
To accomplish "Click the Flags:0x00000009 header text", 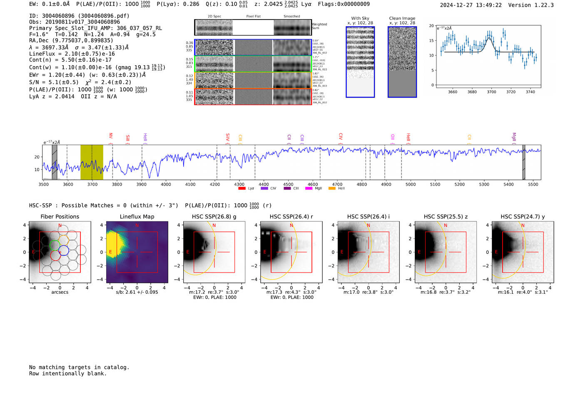I will [344, 4].
